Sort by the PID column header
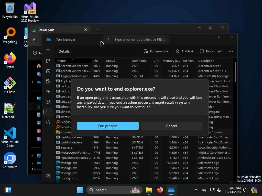262x196 pixels. pos(98,61)
